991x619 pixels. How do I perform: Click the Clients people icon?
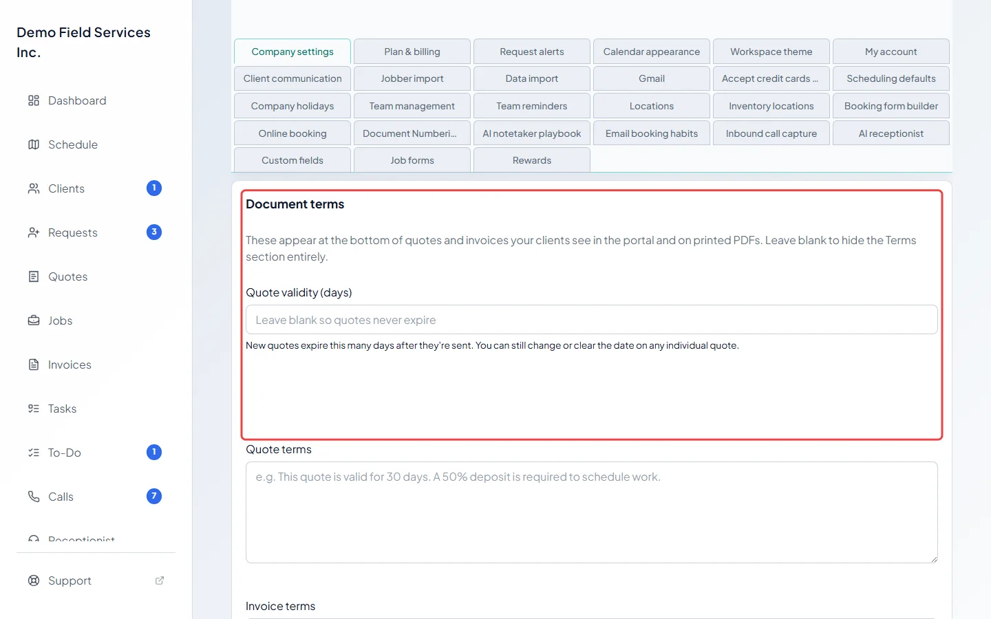(34, 188)
